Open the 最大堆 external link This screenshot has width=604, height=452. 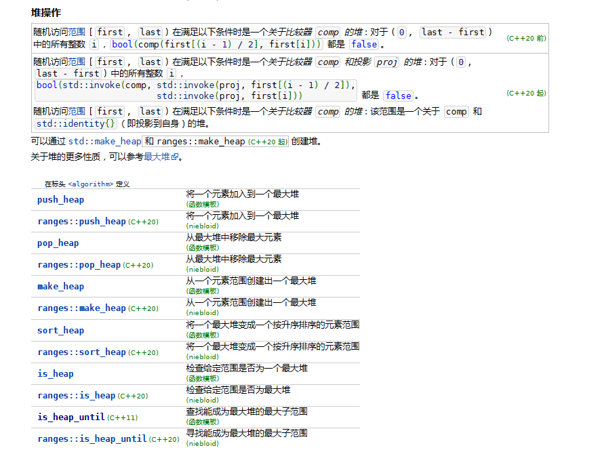(x=157, y=157)
